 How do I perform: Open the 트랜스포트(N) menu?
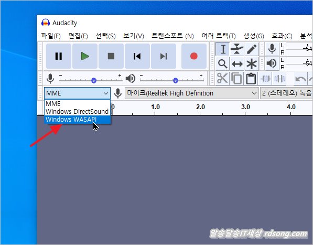(x=172, y=36)
